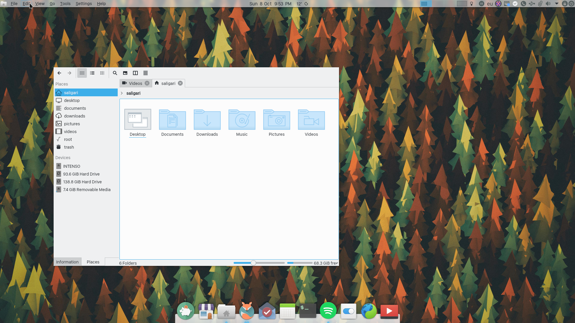
Task: Navigate back with the back arrow
Action: click(x=59, y=73)
